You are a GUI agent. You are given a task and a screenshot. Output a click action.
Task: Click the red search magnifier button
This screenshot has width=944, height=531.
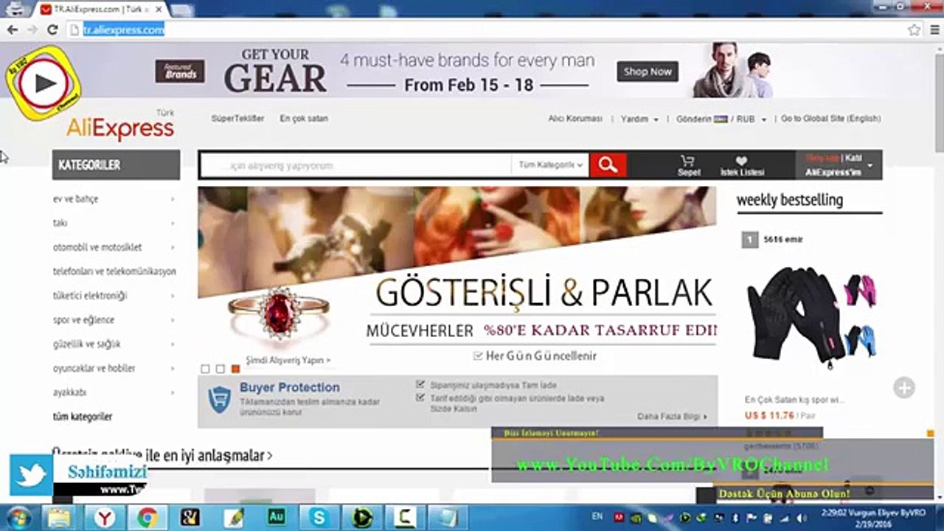coord(608,165)
